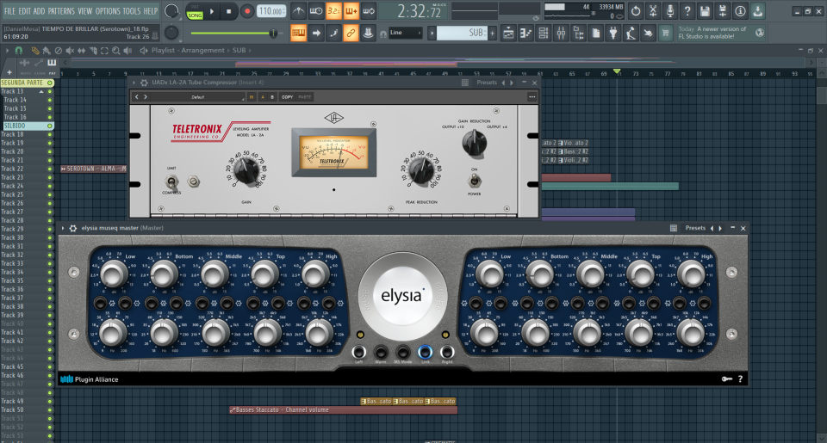This screenshot has width=827, height=443.
Task: Stop playback with the stop button
Action: point(229,11)
